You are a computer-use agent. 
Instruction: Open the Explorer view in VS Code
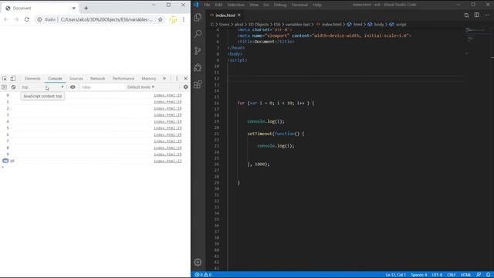tap(198, 17)
